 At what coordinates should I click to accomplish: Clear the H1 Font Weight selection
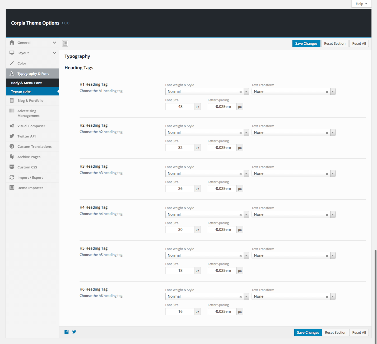coord(240,92)
